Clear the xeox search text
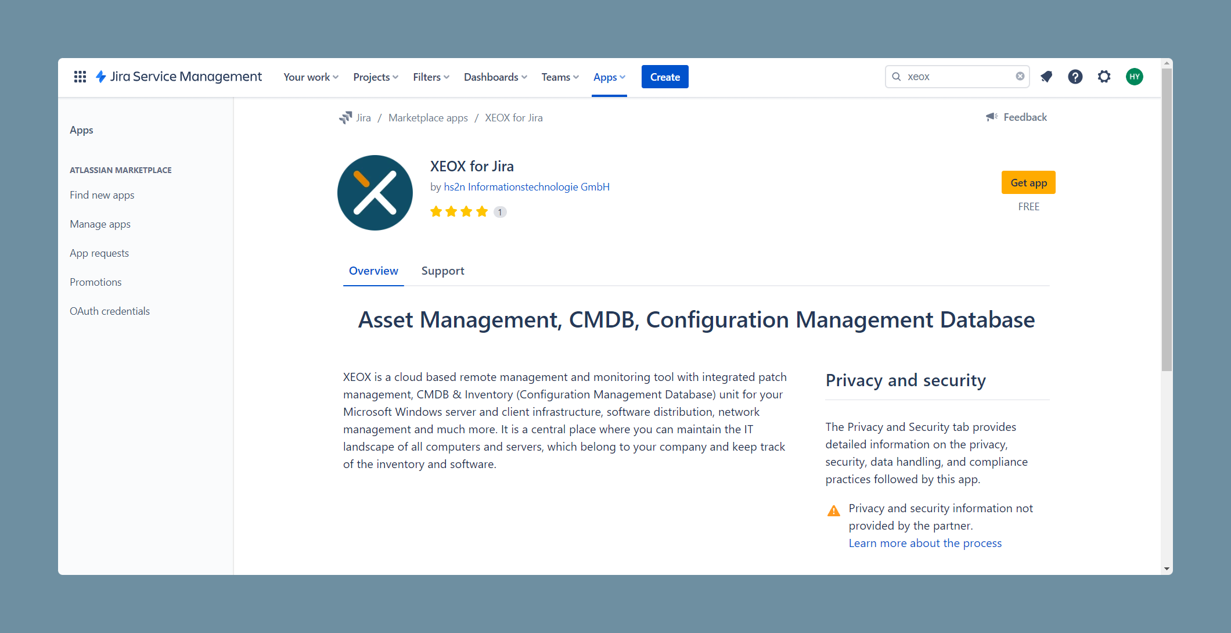Image resolution: width=1231 pixels, height=633 pixels. point(1020,77)
